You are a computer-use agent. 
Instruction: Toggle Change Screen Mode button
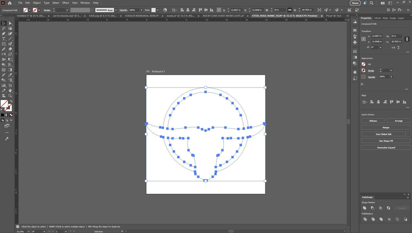(x=7, y=126)
